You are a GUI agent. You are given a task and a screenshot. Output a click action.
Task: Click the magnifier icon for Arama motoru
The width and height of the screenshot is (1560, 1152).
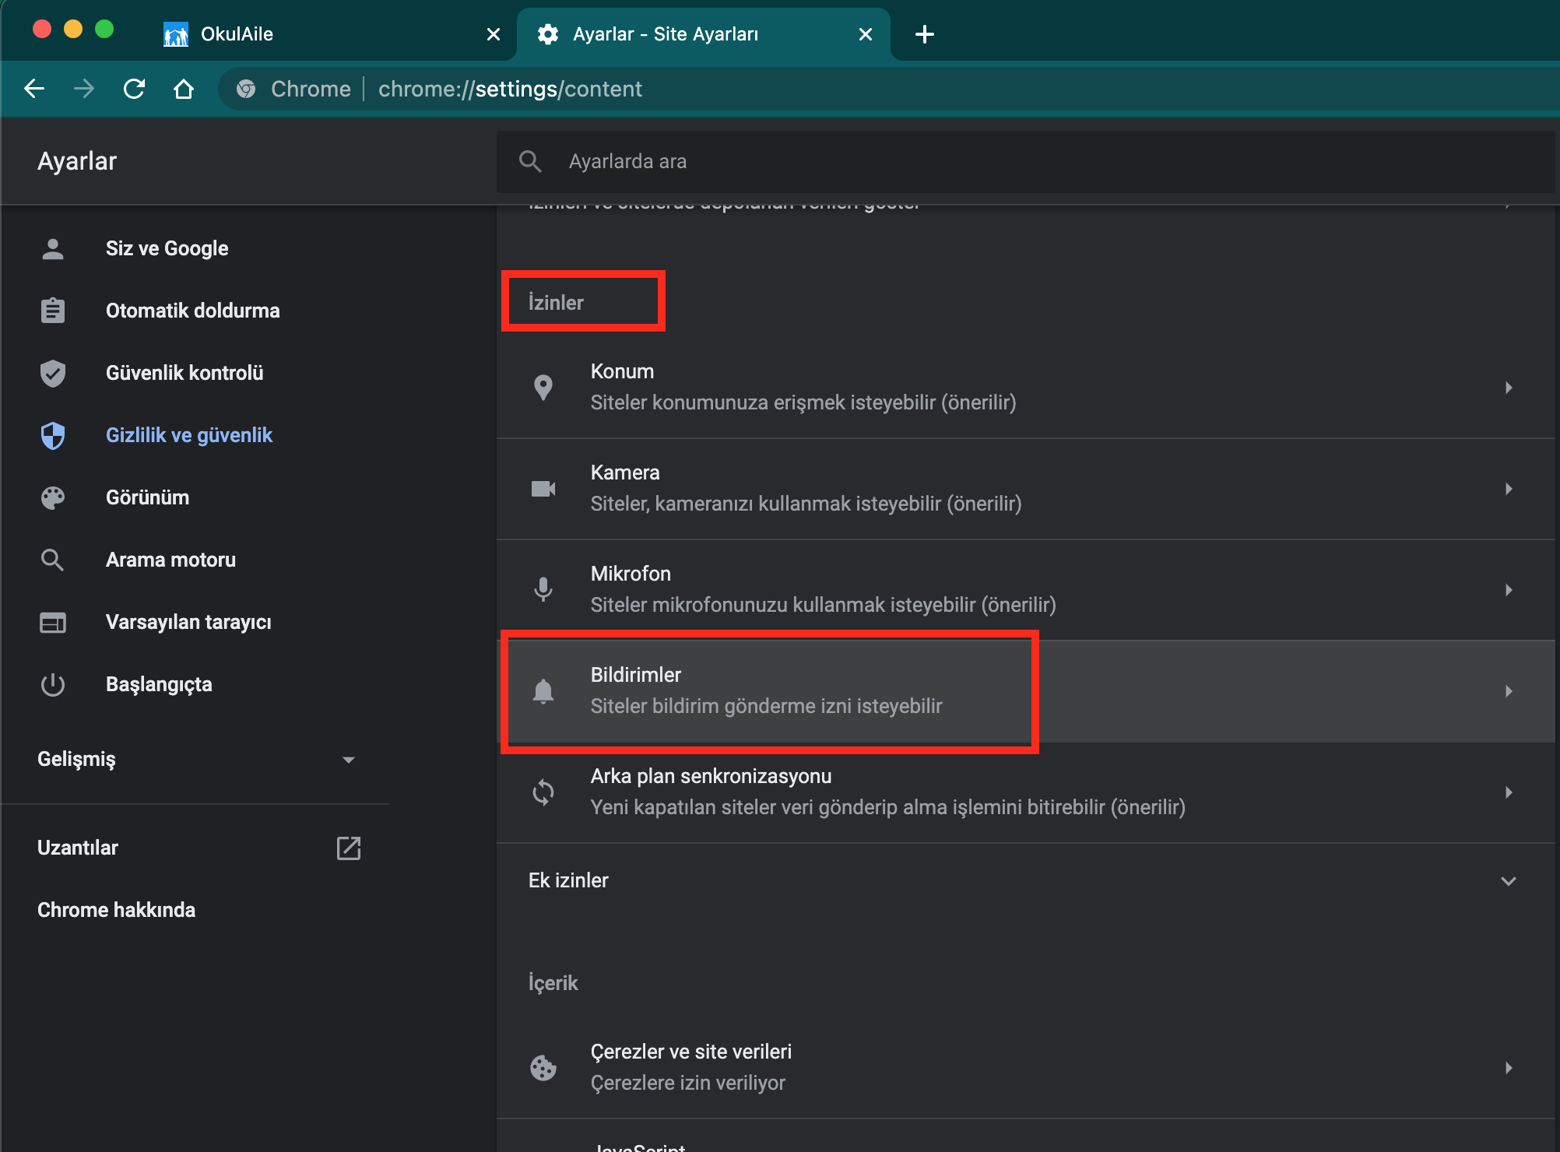(x=53, y=560)
